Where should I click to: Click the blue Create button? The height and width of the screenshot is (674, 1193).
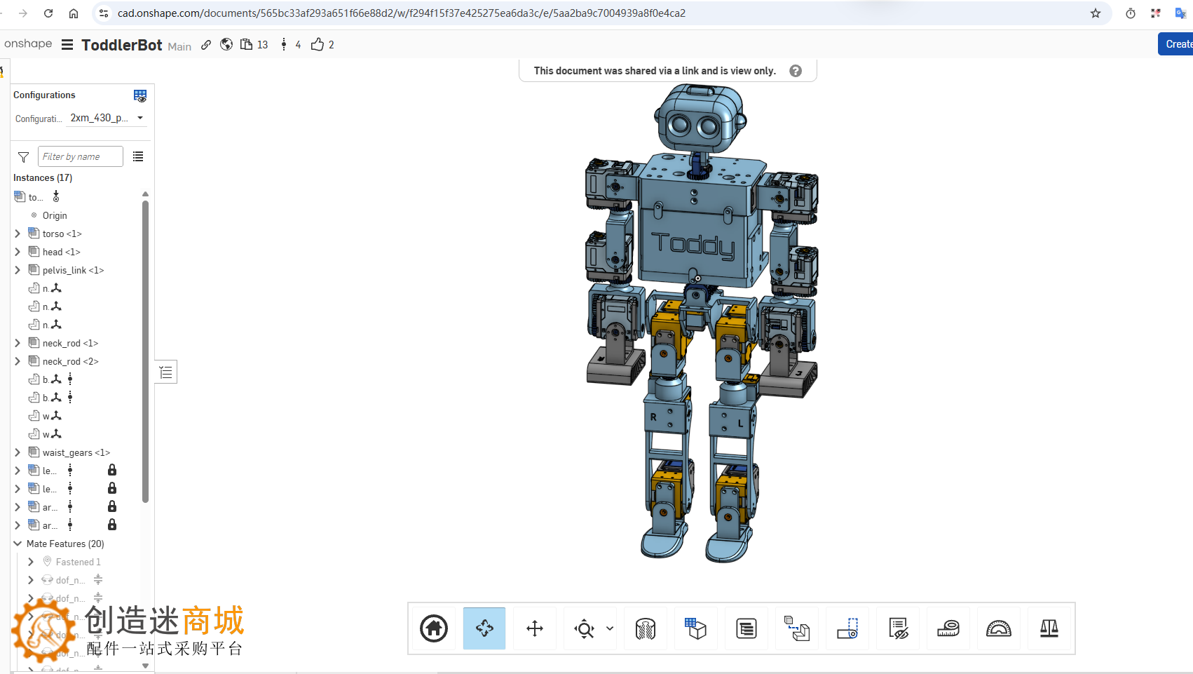tap(1177, 44)
